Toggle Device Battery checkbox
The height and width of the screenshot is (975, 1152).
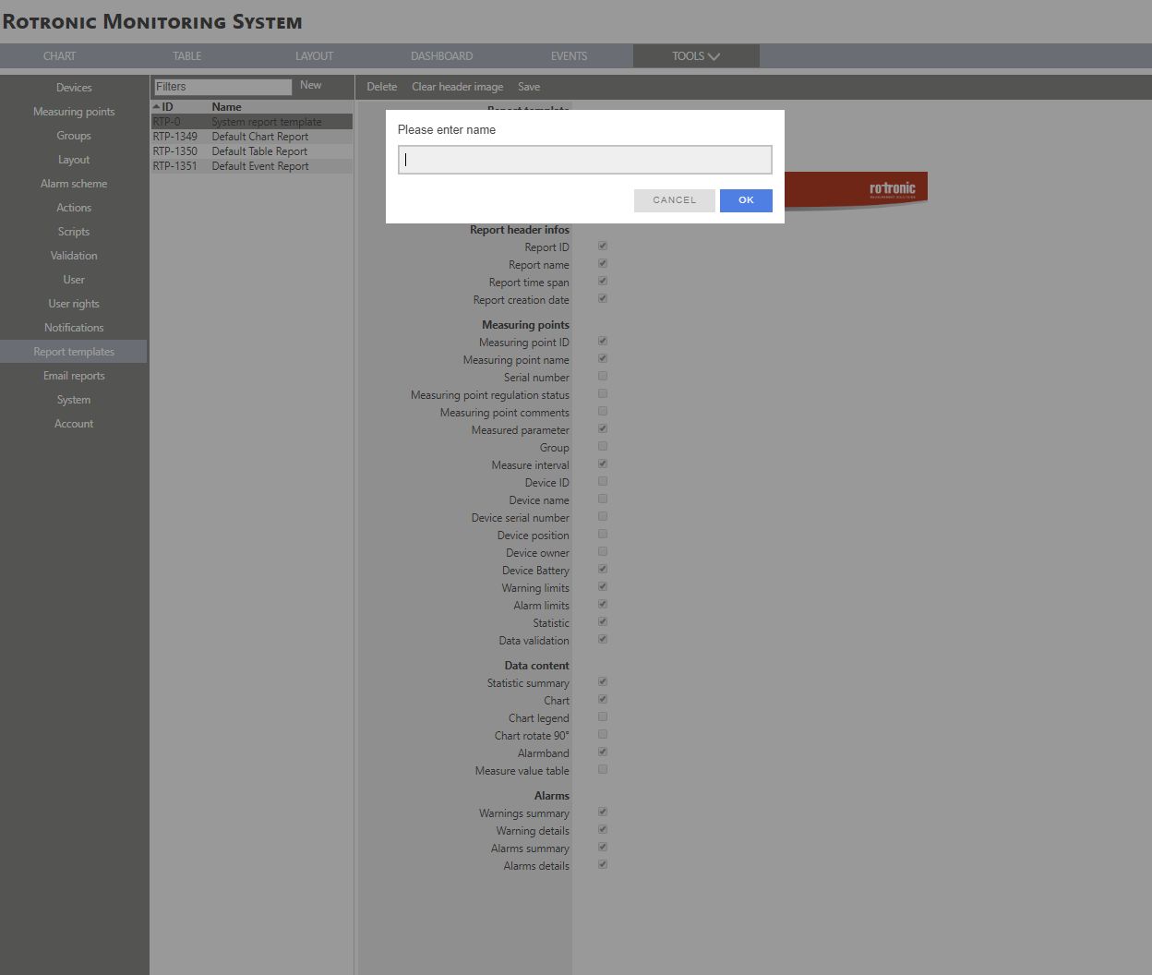603,570
